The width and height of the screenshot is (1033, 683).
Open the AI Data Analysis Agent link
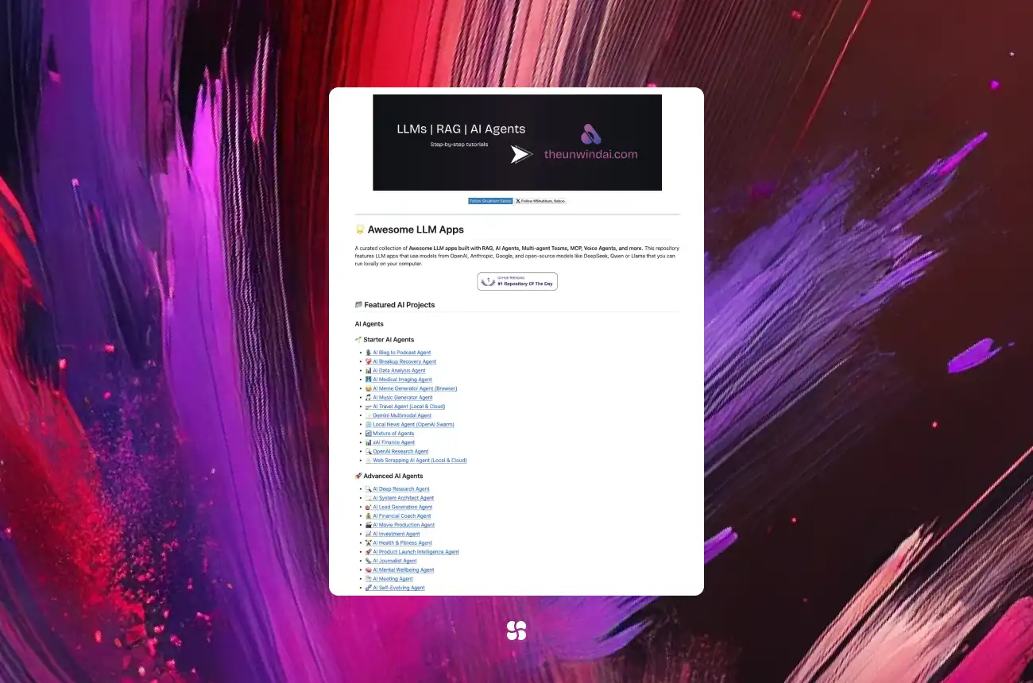pos(395,371)
